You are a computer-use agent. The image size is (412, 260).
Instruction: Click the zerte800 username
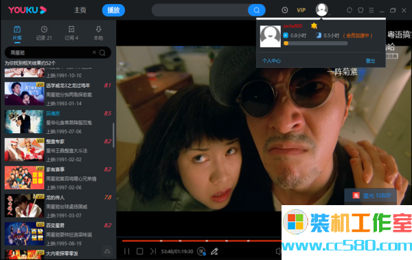293,26
